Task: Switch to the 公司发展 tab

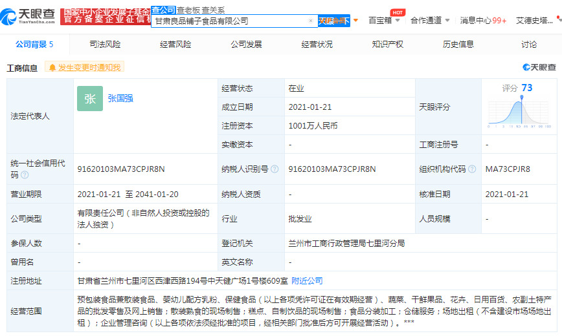Action: [x=246, y=45]
